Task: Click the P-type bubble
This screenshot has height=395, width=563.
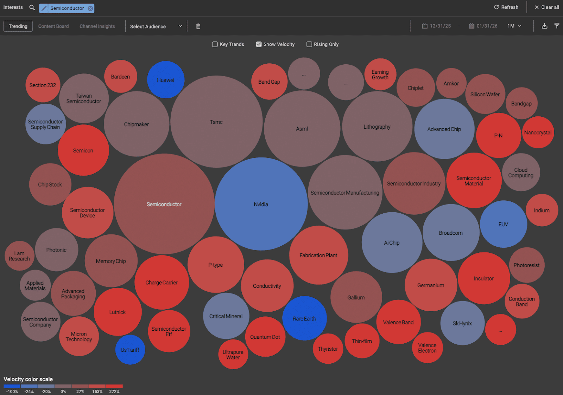Action: point(216,265)
